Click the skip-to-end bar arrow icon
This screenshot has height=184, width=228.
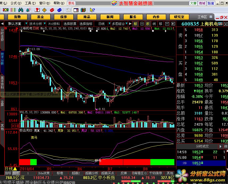tap(173, 24)
